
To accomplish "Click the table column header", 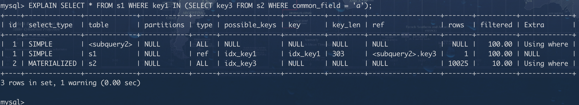I will [98, 25].
